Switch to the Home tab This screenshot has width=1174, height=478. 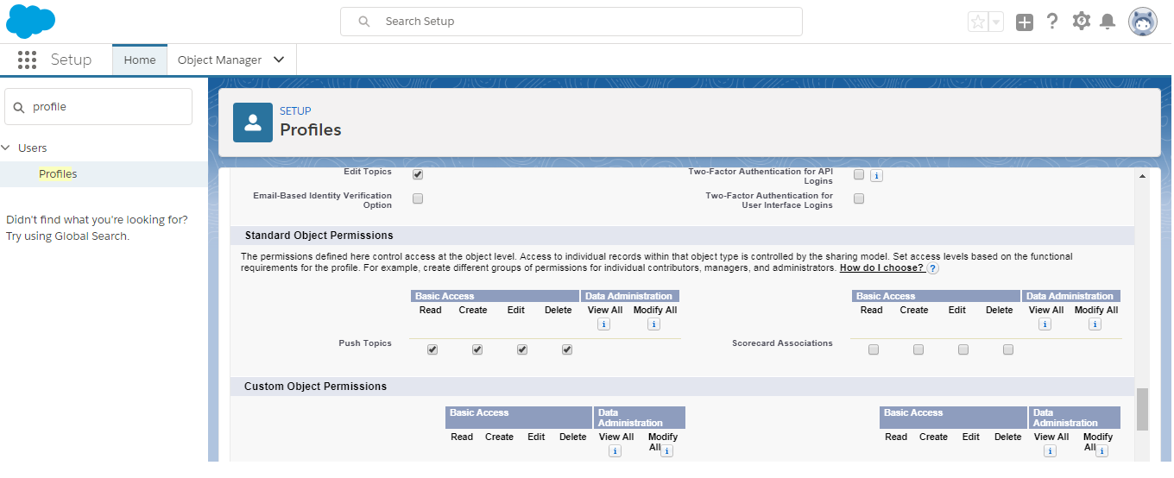tap(140, 60)
